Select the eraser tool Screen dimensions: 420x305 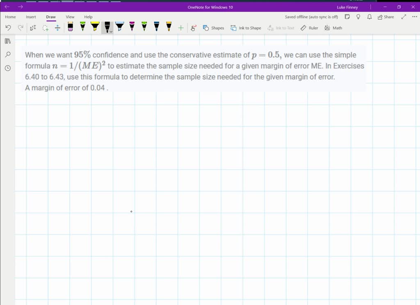(70, 27)
